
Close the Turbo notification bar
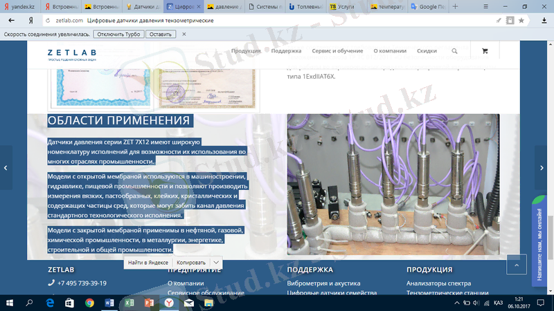click(184, 34)
